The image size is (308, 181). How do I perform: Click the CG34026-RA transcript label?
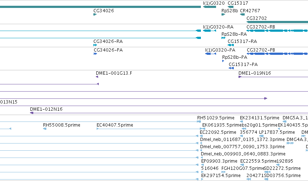[108, 41]
